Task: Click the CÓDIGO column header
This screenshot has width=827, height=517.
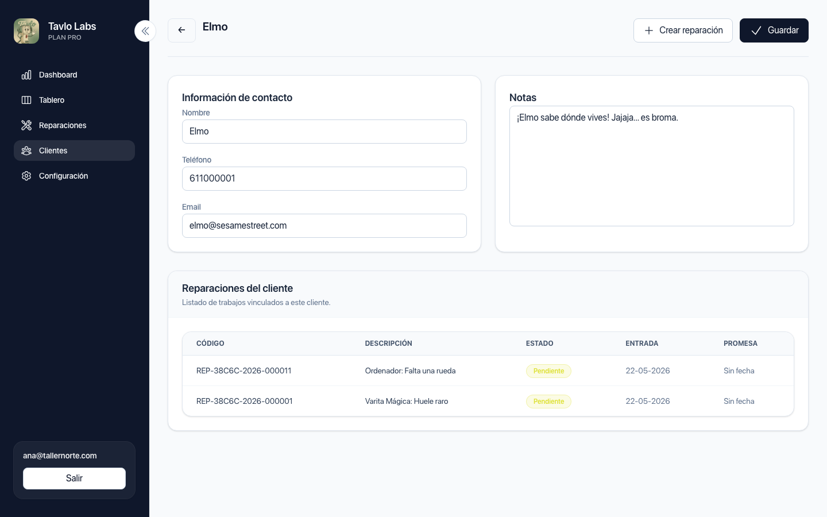Action: pos(210,344)
